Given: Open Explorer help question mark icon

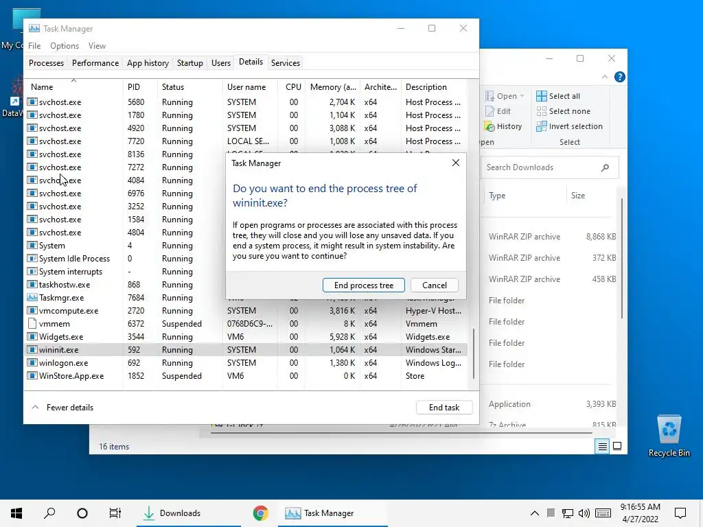Looking at the screenshot, I should pyautogui.click(x=620, y=77).
